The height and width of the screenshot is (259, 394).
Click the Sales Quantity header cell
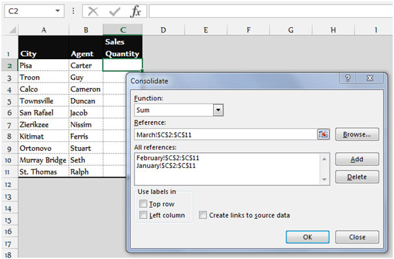point(123,48)
